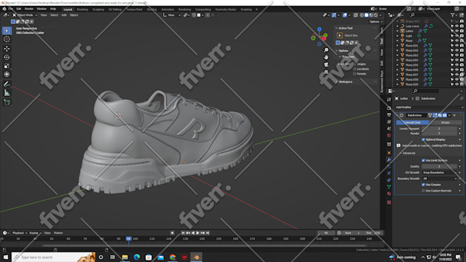Pin the properties editor context
This screenshot has width=466, height=262.
tap(461, 99)
